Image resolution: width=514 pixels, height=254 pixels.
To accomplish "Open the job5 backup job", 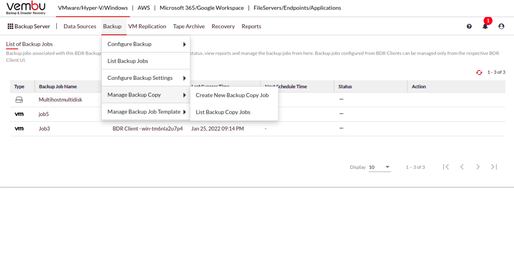I will [44, 114].
